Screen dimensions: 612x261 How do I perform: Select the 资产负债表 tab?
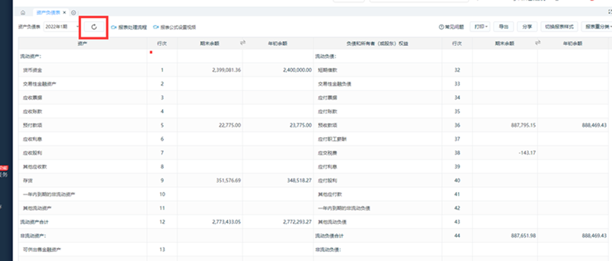coord(48,13)
